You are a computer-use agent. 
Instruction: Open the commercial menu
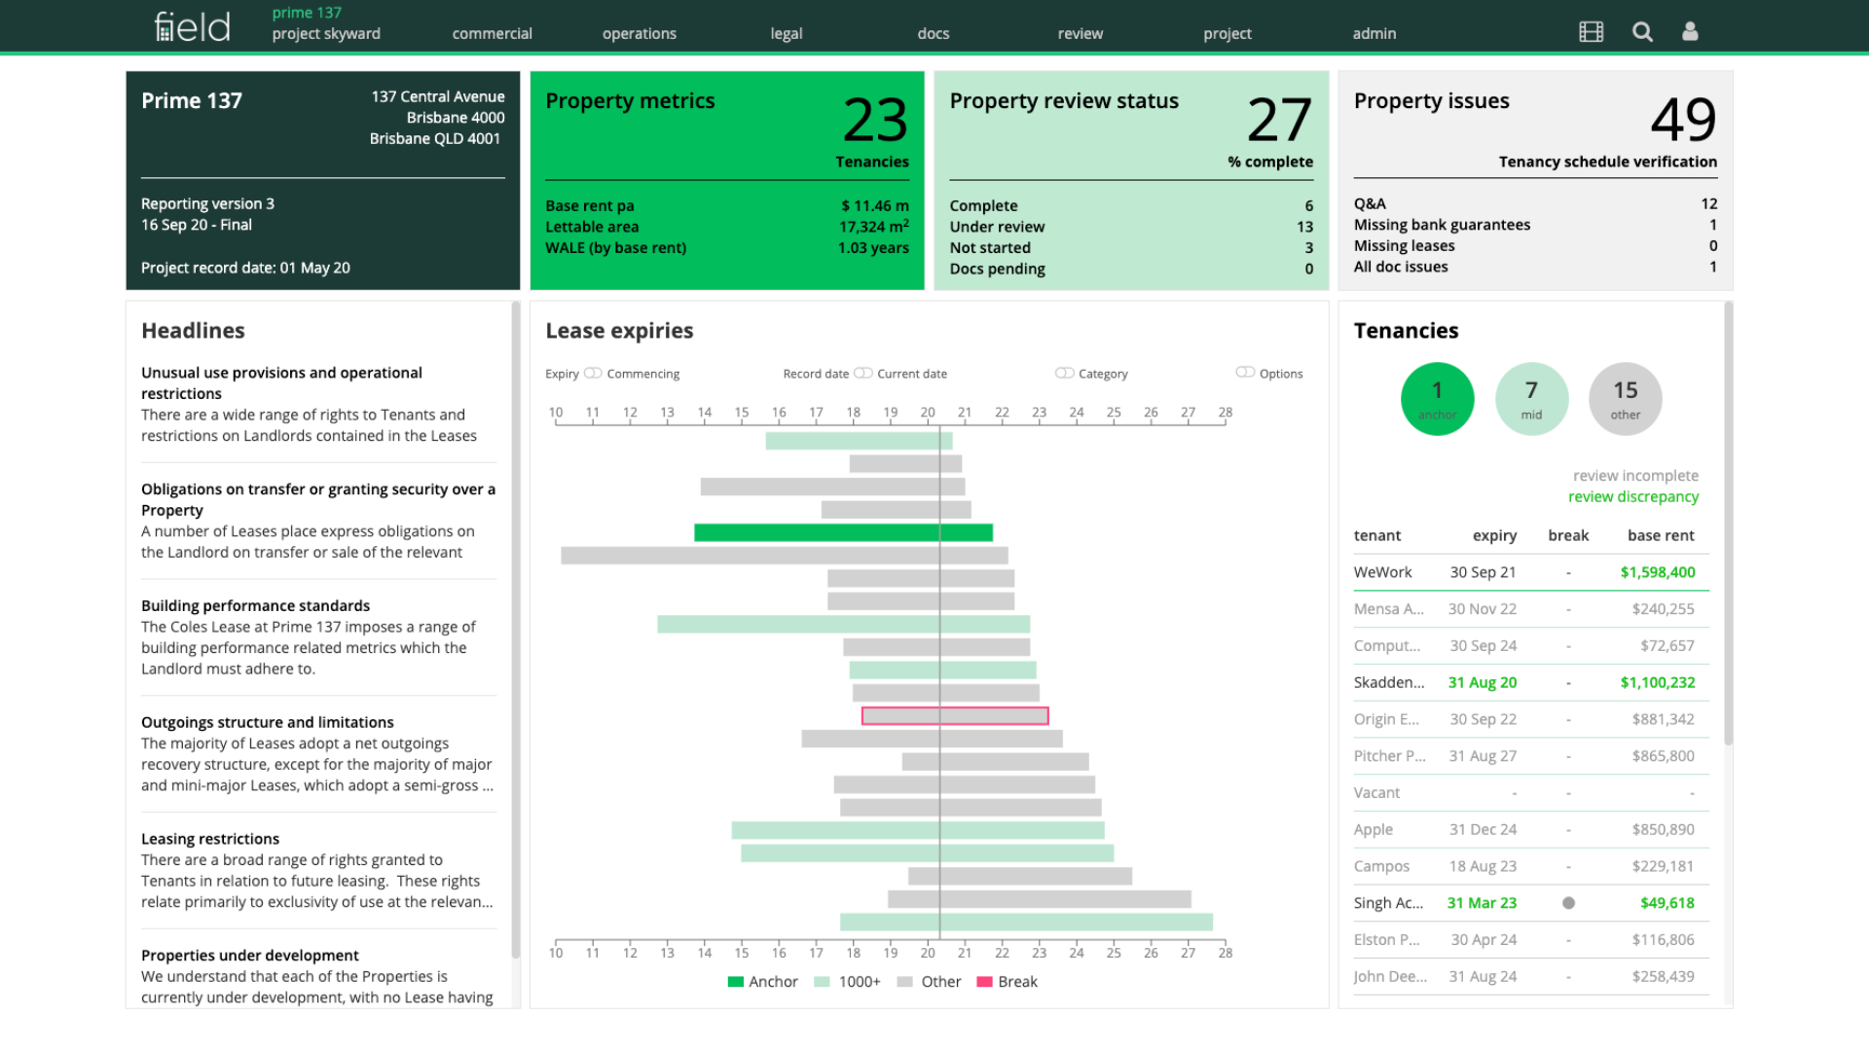click(492, 33)
